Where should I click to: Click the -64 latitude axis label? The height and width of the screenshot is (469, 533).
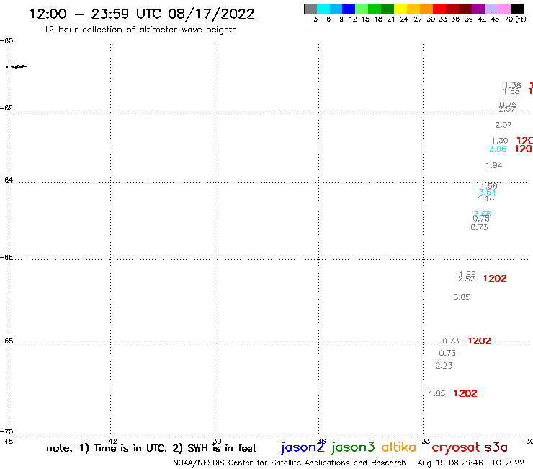pyautogui.click(x=6, y=180)
